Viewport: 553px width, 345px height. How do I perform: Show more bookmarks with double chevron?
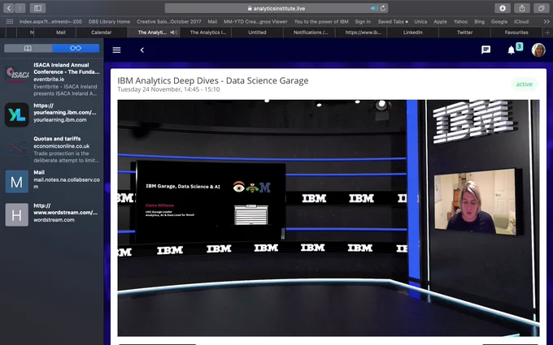(x=546, y=21)
